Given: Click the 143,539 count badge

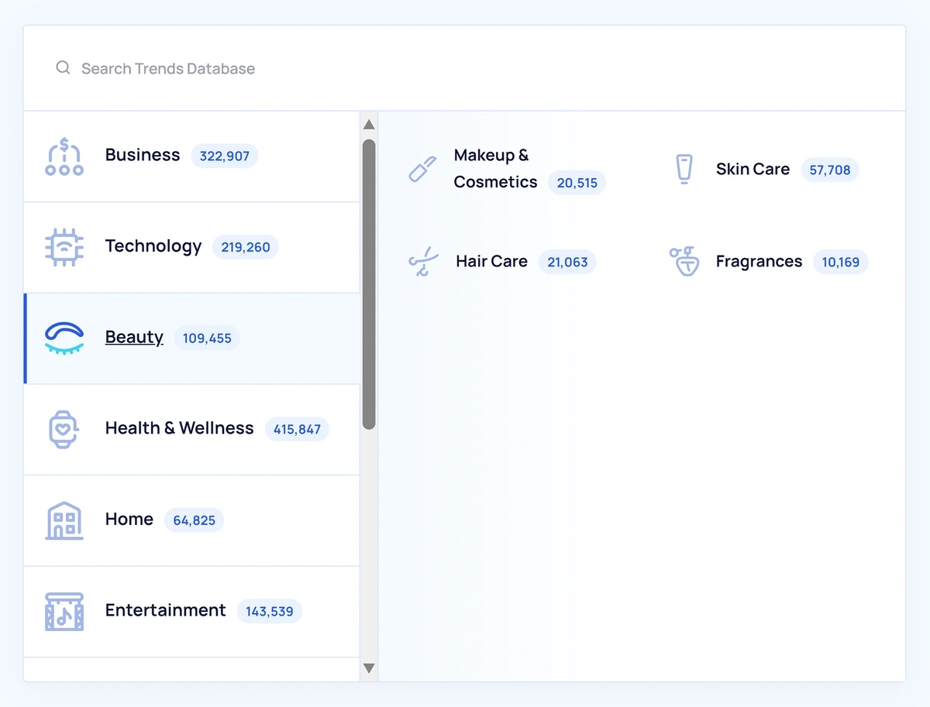Looking at the screenshot, I should click(270, 612).
